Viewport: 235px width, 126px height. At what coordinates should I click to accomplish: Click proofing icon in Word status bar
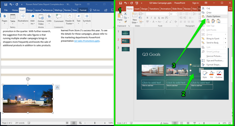29,123
